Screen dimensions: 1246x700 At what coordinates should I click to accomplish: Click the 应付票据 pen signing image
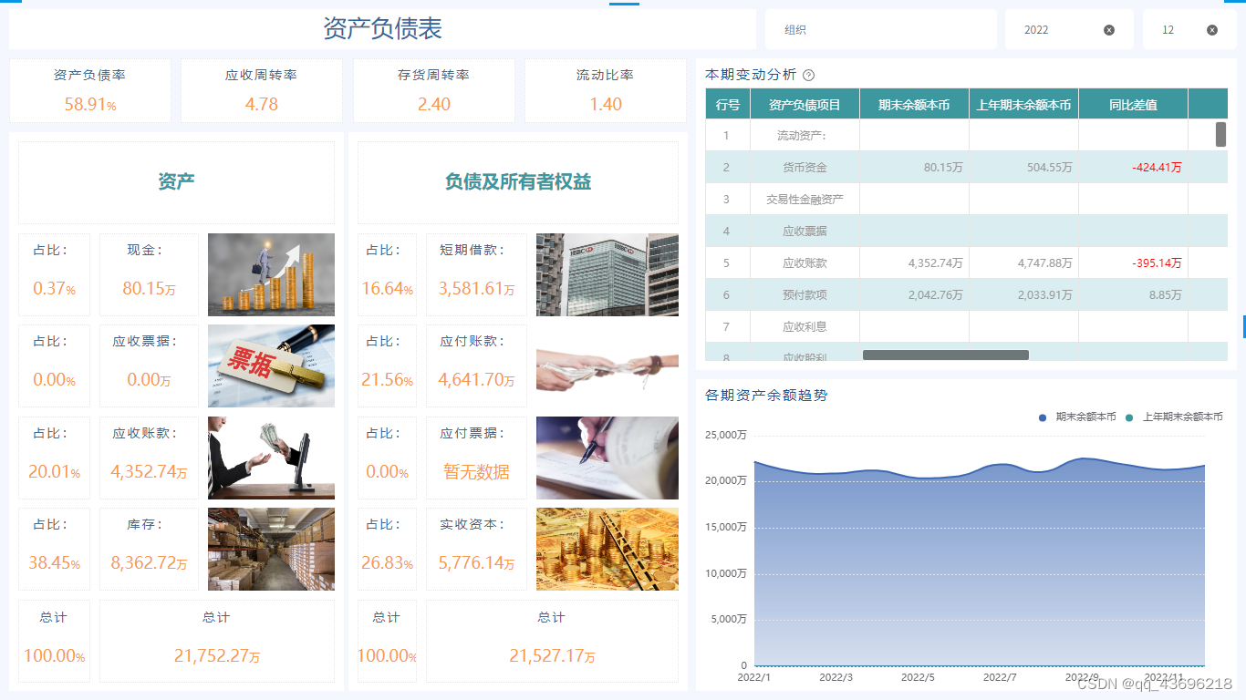tap(607, 458)
